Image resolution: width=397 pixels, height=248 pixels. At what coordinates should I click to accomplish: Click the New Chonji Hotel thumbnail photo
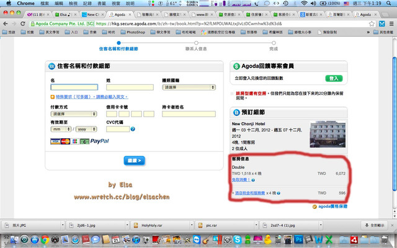coord(328,134)
